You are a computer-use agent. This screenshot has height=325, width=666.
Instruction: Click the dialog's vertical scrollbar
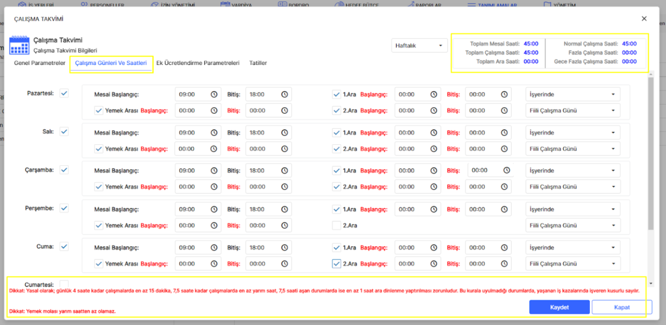click(x=651, y=156)
